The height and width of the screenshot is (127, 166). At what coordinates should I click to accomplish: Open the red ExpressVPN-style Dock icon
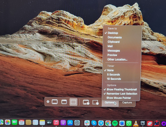pos(150,123)
